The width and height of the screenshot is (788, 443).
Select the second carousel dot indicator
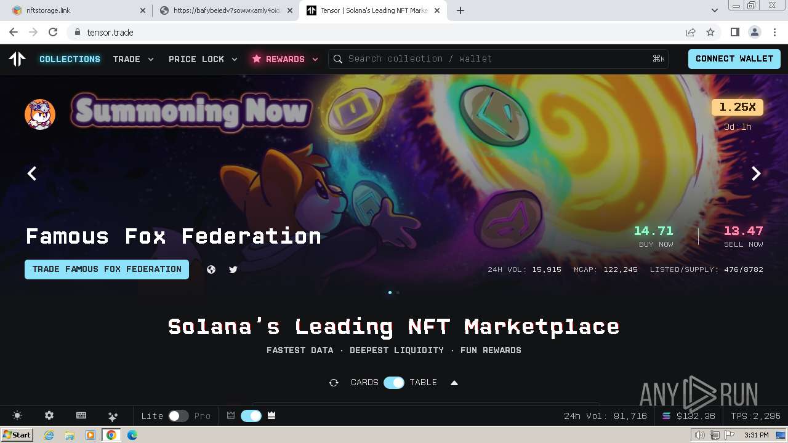tap(398, 293)
